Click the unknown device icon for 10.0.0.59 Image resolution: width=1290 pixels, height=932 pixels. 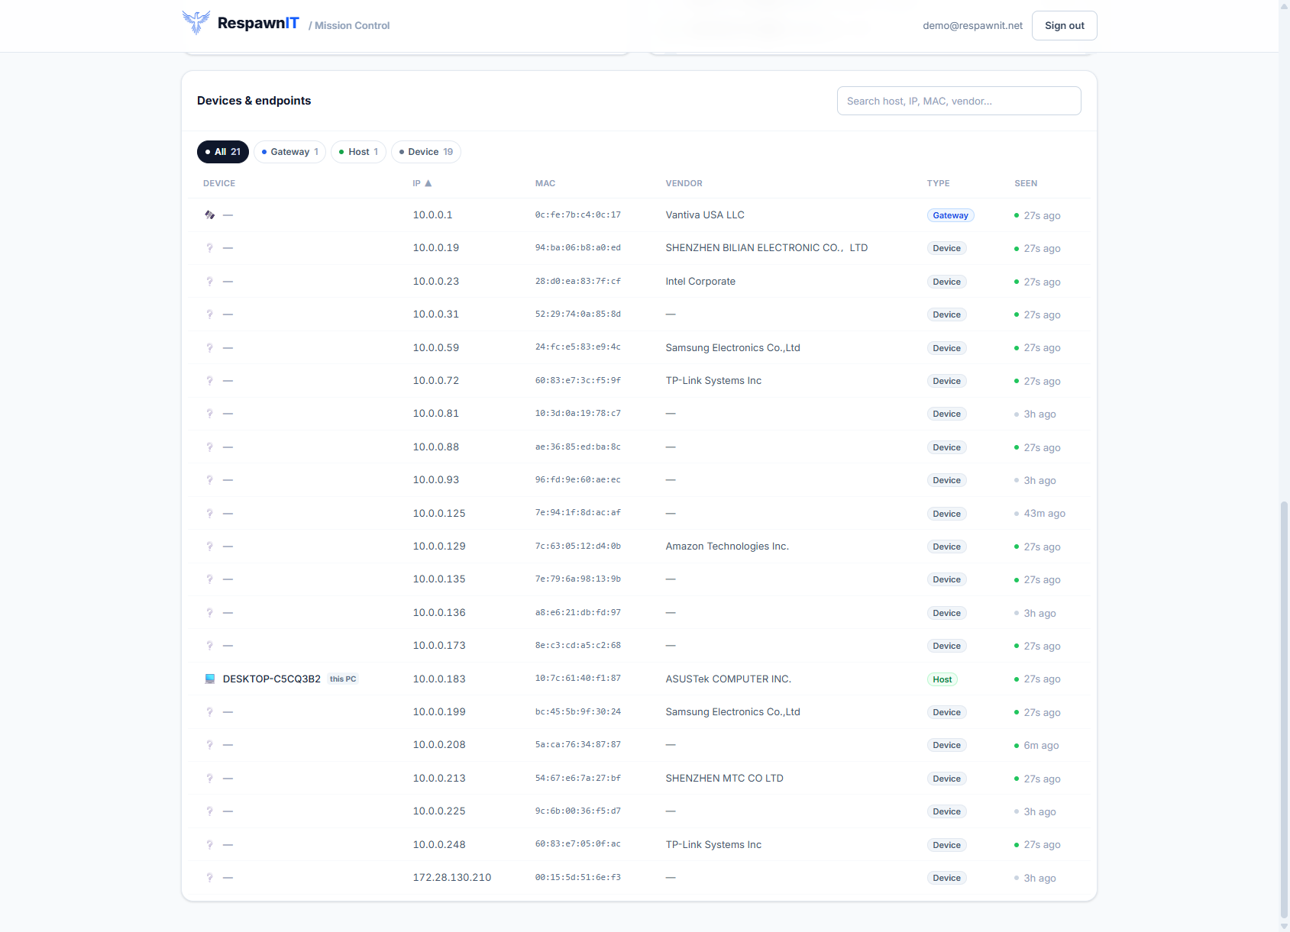[x=209, y=348]
